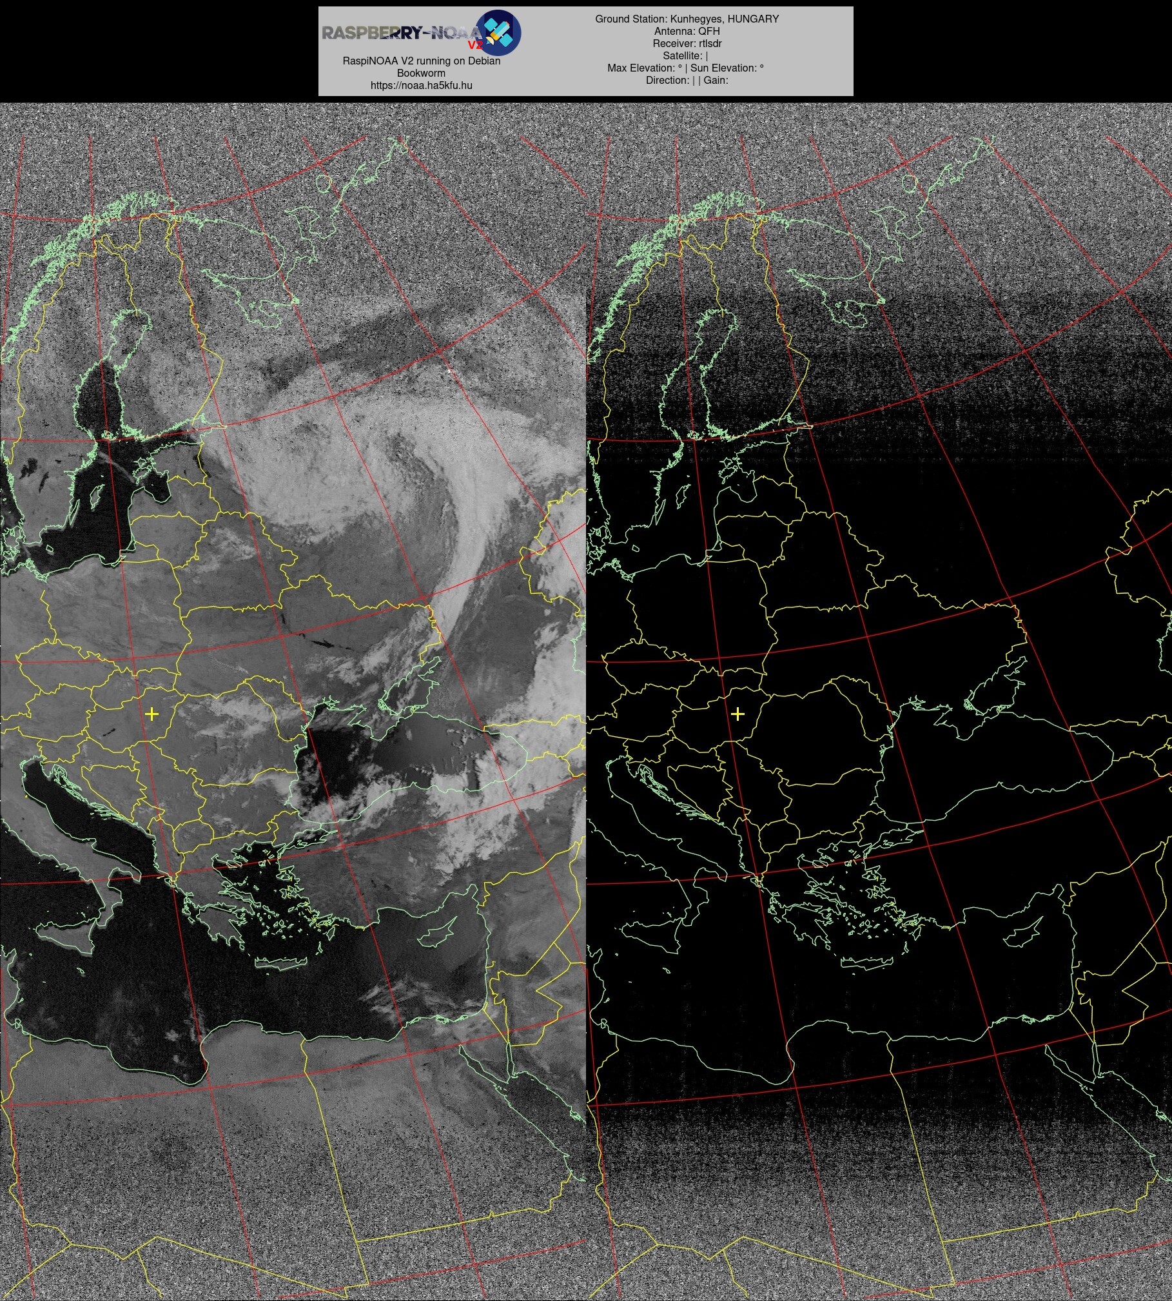Screen dimensions: 1172x1301
Task: Click the RASPBERRY-NOAA logo text
Action: pos(402,34)
